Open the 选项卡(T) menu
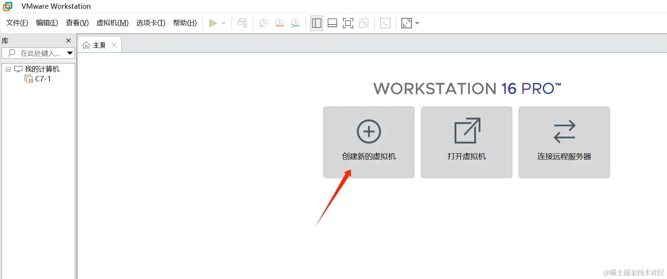 151,23
